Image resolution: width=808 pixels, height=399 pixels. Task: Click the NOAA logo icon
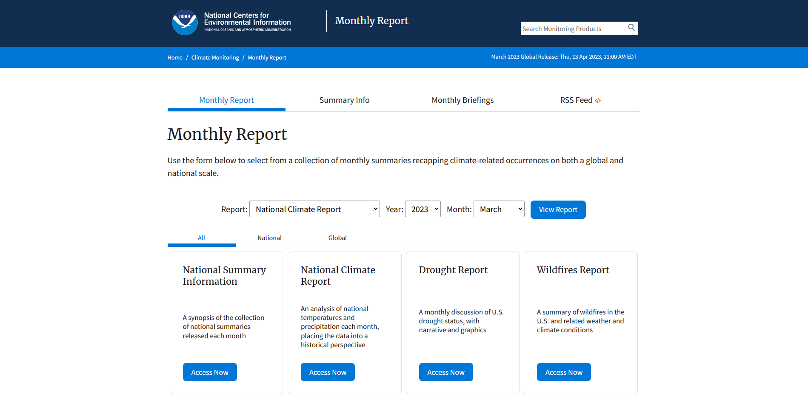(x=185, y=23)
